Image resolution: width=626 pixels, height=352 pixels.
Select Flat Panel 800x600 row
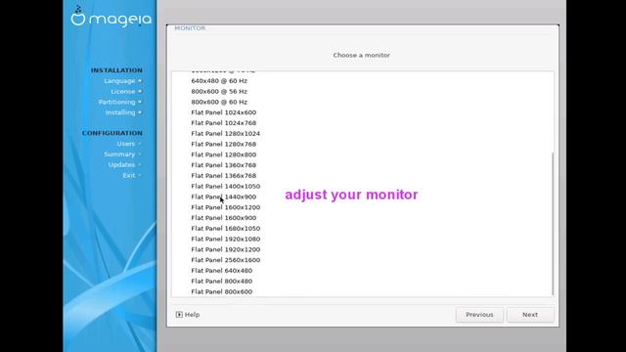click(222, 291)
